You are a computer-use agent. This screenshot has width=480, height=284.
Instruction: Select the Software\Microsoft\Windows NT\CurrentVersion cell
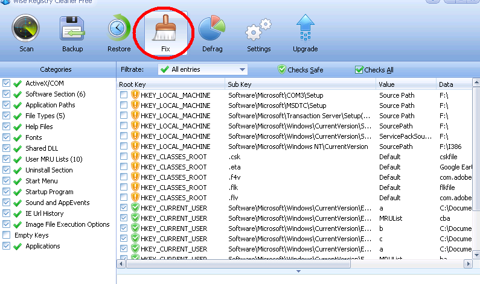(298, 147)
